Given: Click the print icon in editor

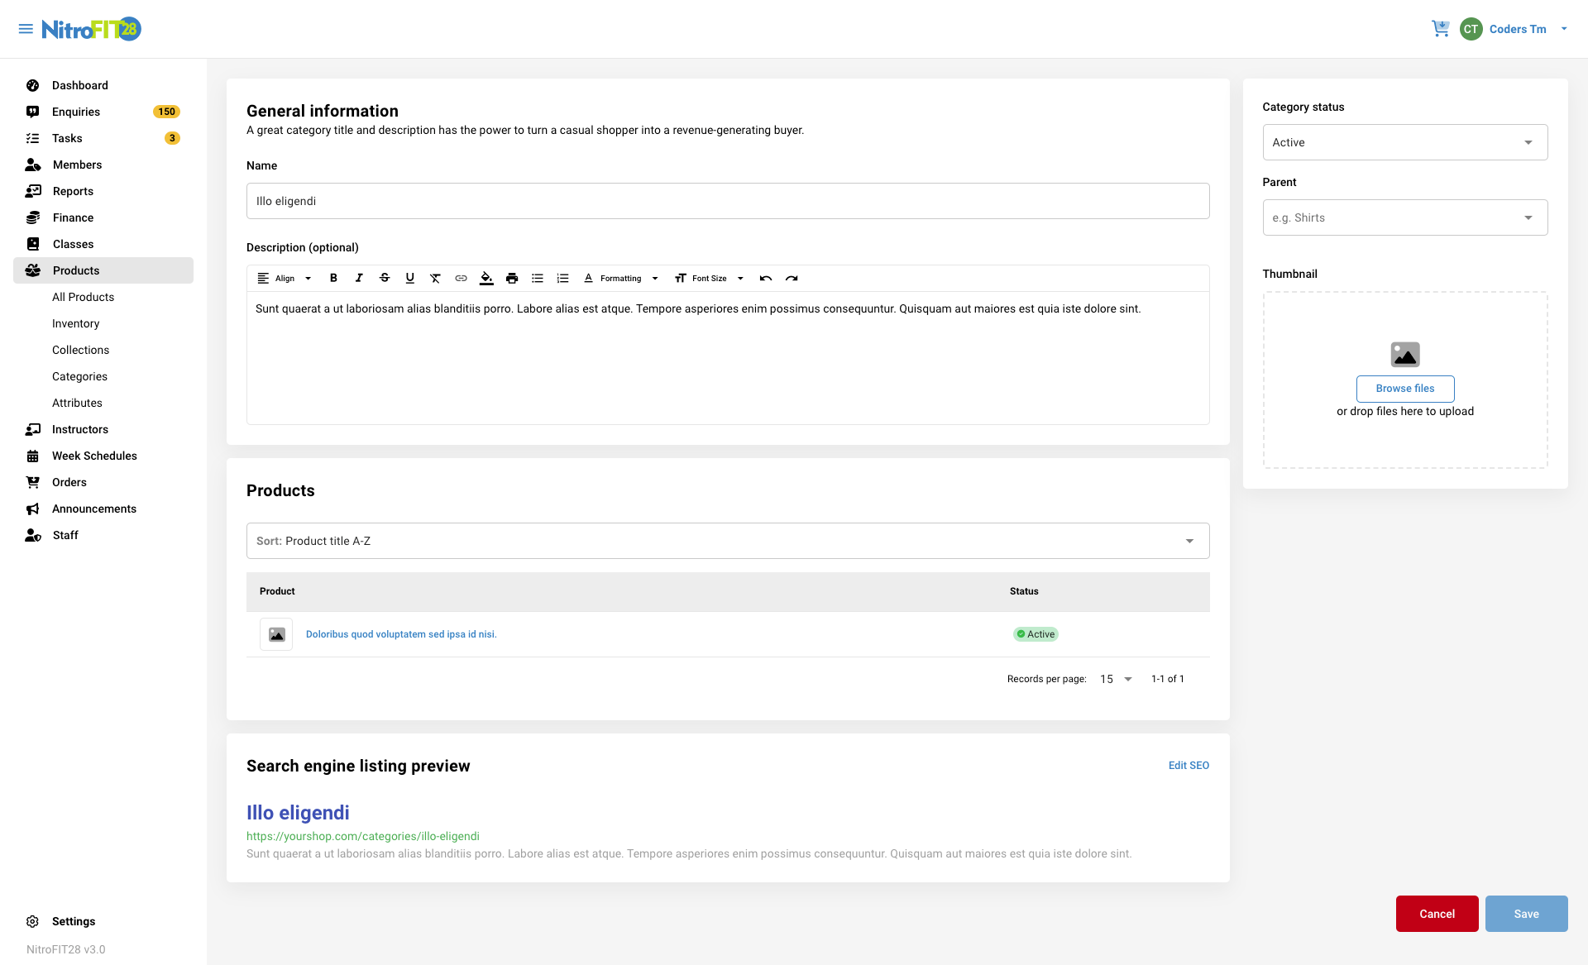Looking at the screenshot, I should [512, 279].
